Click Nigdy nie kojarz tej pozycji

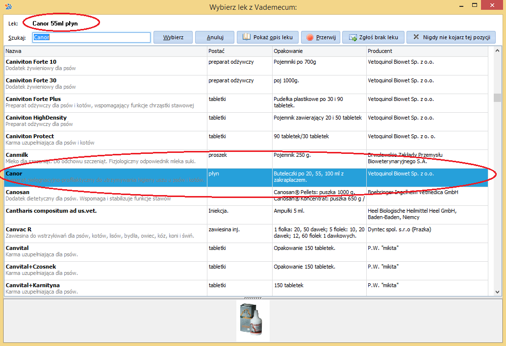pyautogui.click(x=451, y=37)
